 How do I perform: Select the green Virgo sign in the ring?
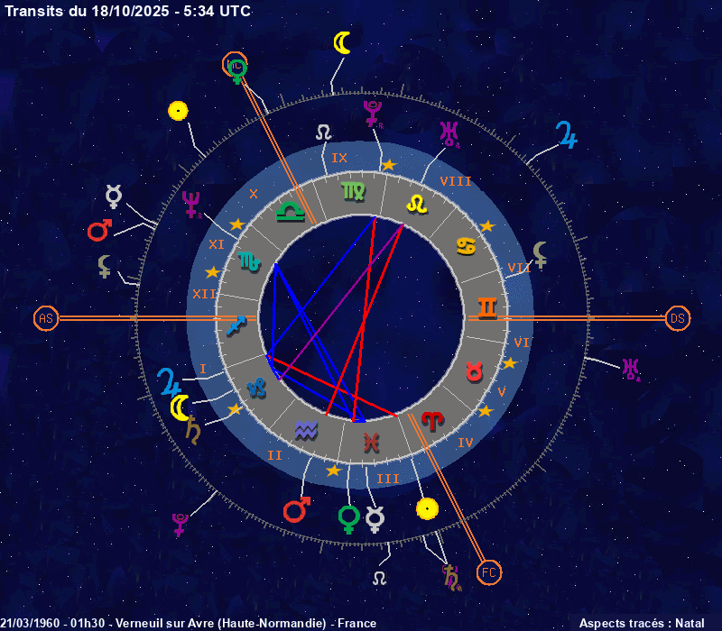352,191
